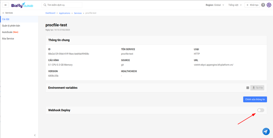
Task: Select Xóa Service in sidebar
Action: click(8, 39)
